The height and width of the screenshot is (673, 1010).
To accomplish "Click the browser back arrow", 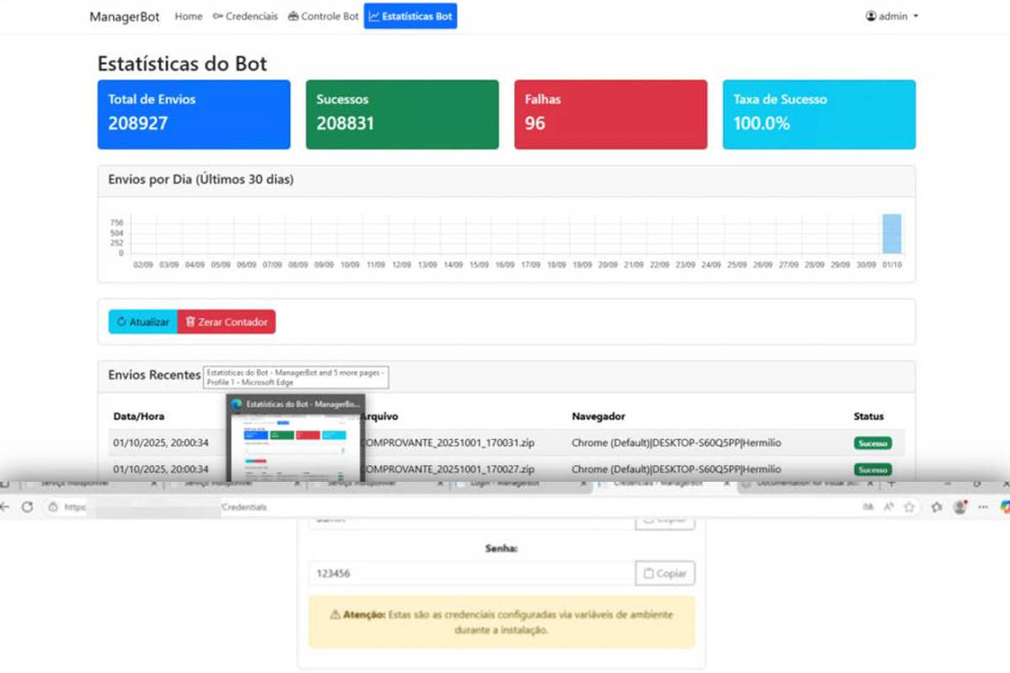I will [5, 507].
